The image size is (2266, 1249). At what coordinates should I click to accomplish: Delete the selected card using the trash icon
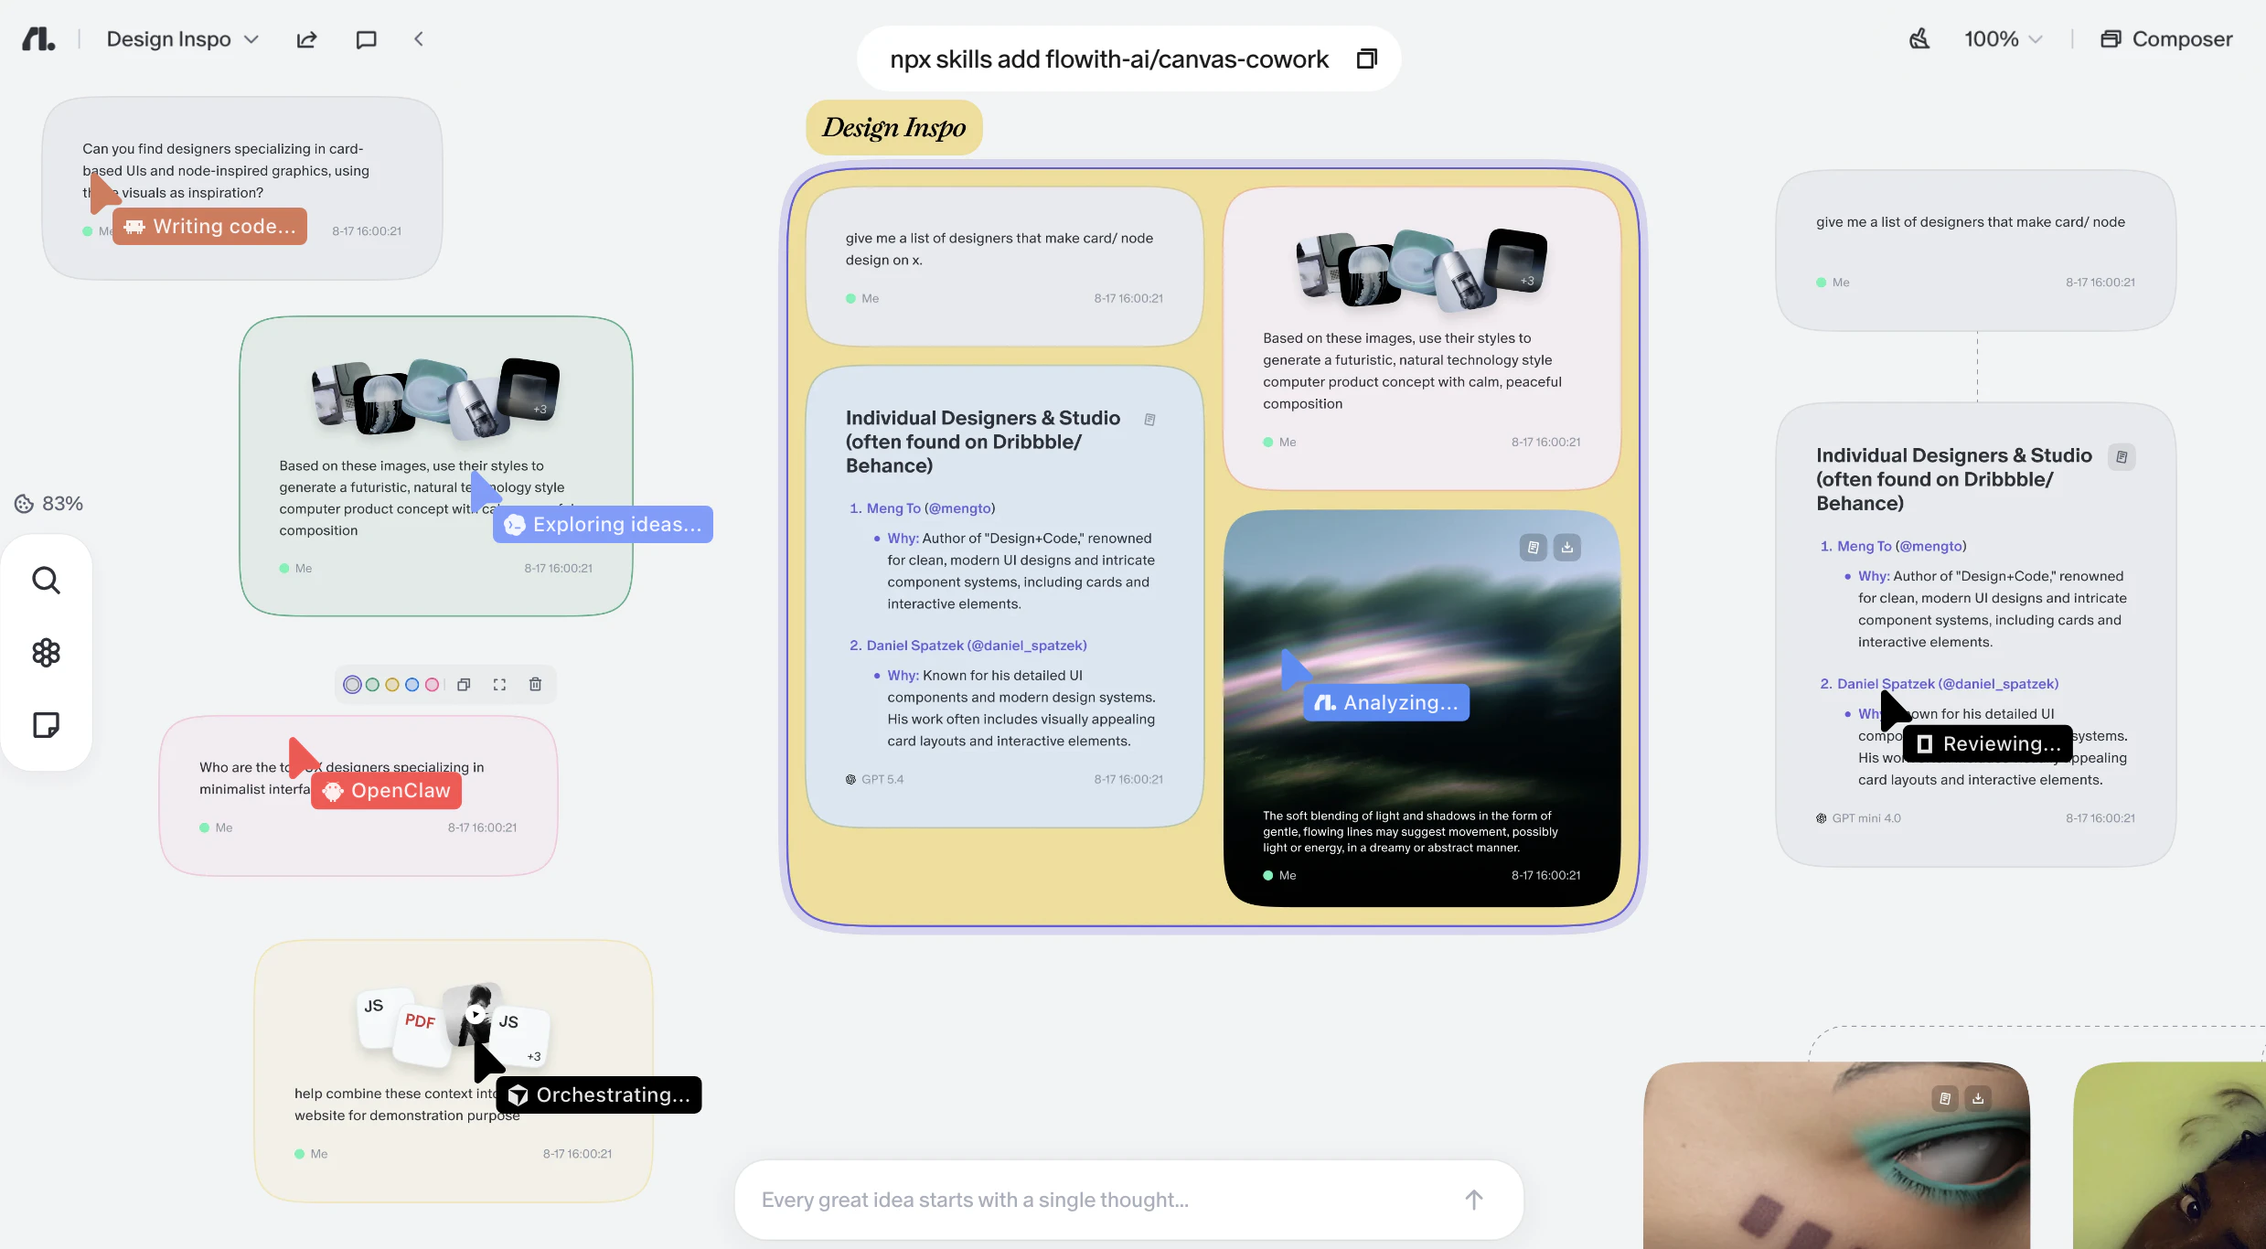(535, 683)
